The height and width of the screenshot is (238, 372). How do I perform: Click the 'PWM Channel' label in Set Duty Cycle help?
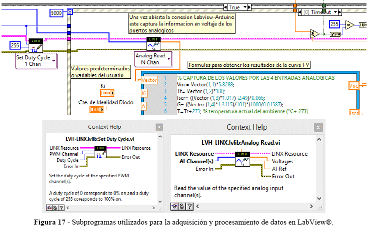pyautogui.click(x=64, y=154)
